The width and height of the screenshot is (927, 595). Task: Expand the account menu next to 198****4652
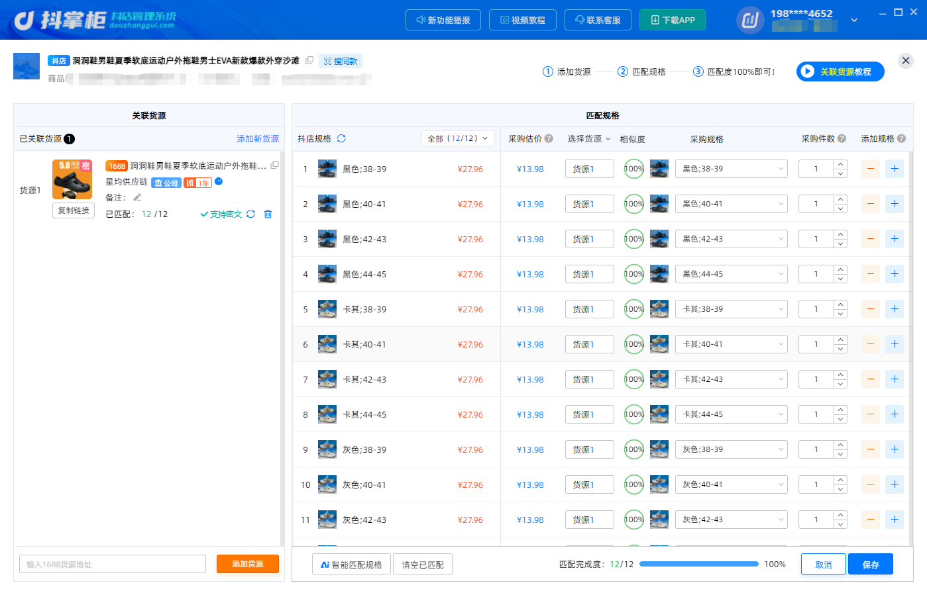coord(854,20)
